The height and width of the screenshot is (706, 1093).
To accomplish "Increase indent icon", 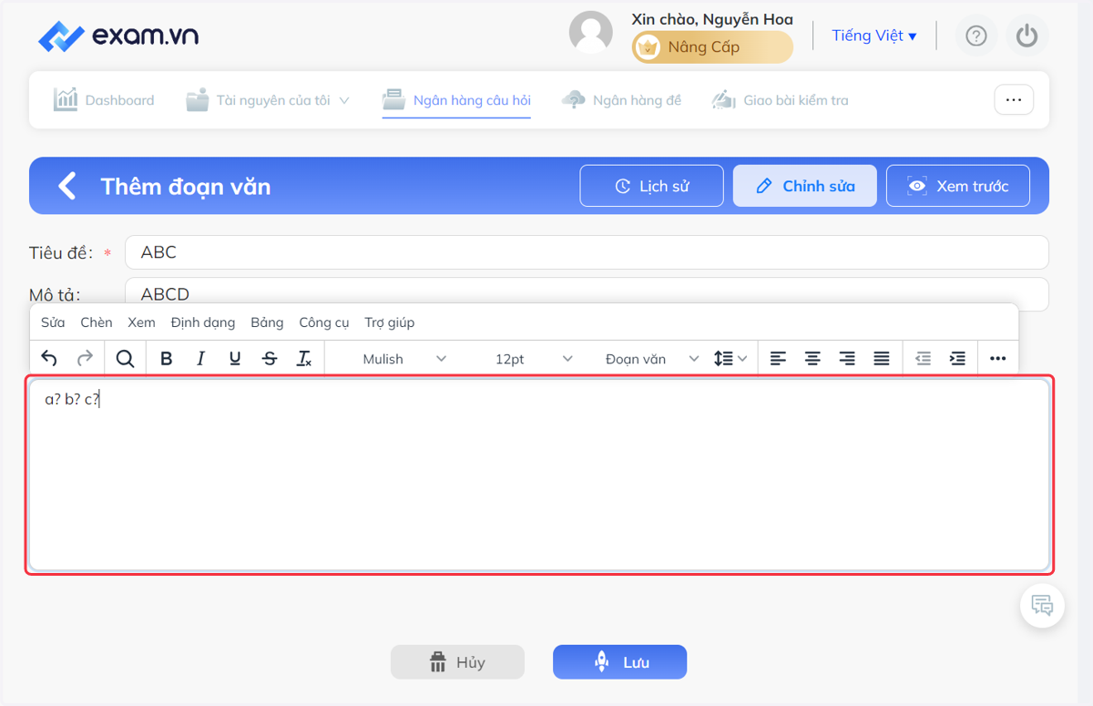I will click(x=957, y=359).
